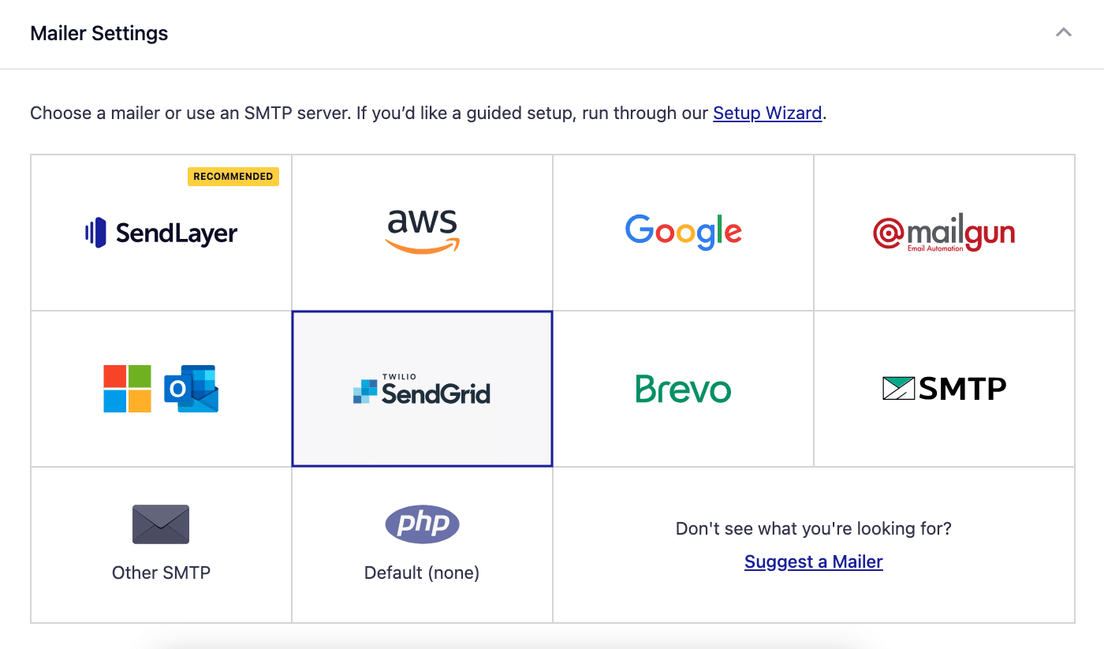The height and width of the screenshot is (649, 1104).
Task: Select the Mailgun Email Automation icon
Action: click(943, 233)
